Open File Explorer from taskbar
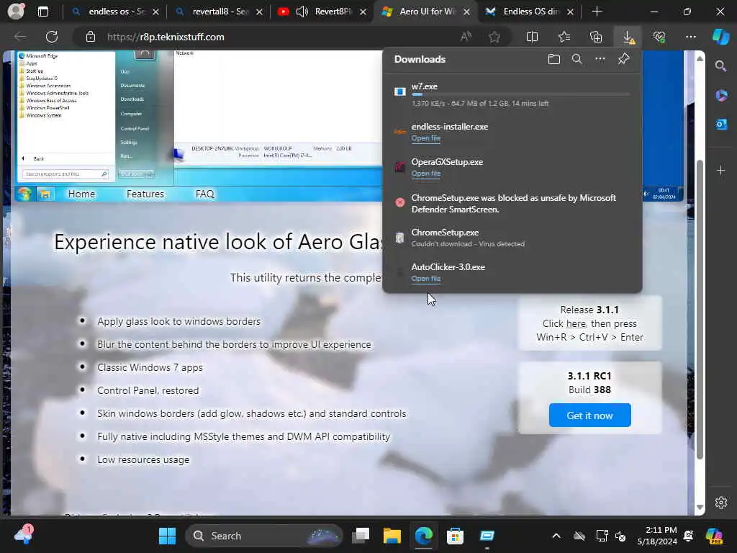The image size is (737, 553). pos(392,536)
